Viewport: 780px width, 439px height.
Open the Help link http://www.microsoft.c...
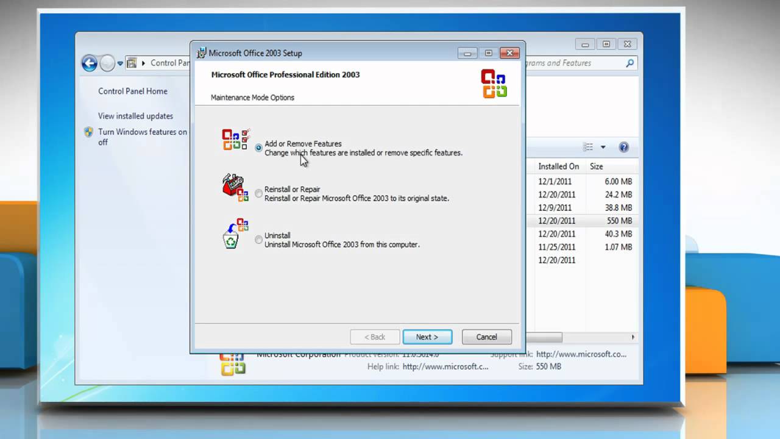coord(445,367)
